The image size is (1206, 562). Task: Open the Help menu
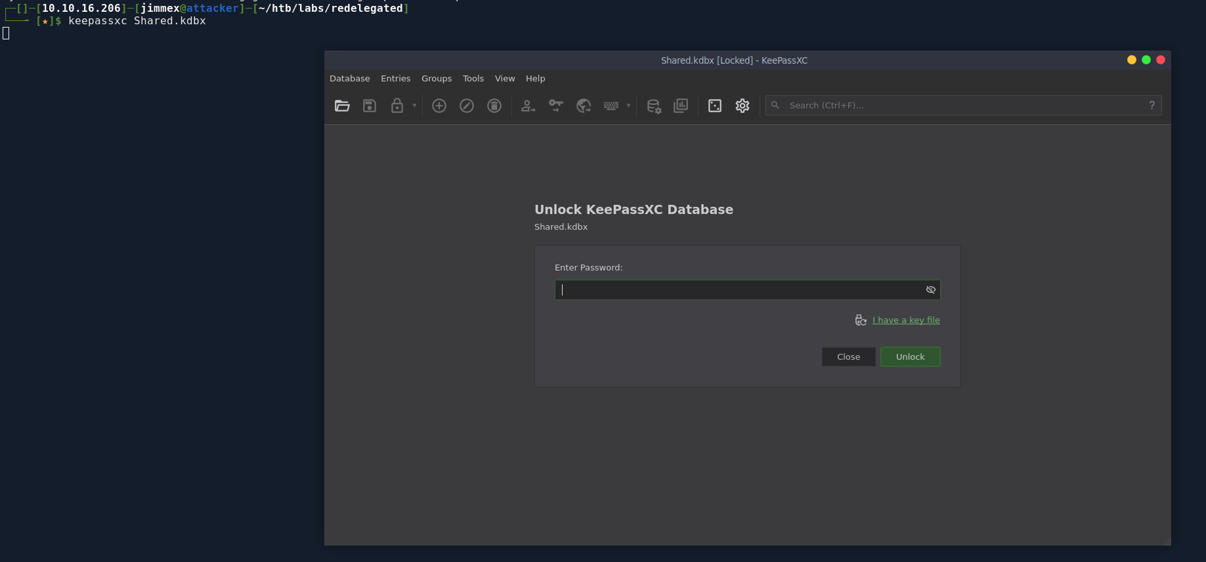click(536, 79)
